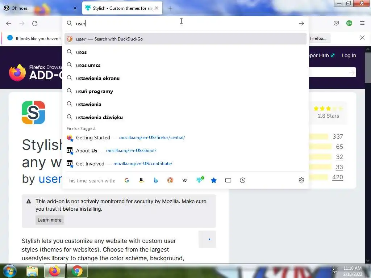Search this time with Wikipedia
Screen dimensions: 371x278
pos(184,180)
